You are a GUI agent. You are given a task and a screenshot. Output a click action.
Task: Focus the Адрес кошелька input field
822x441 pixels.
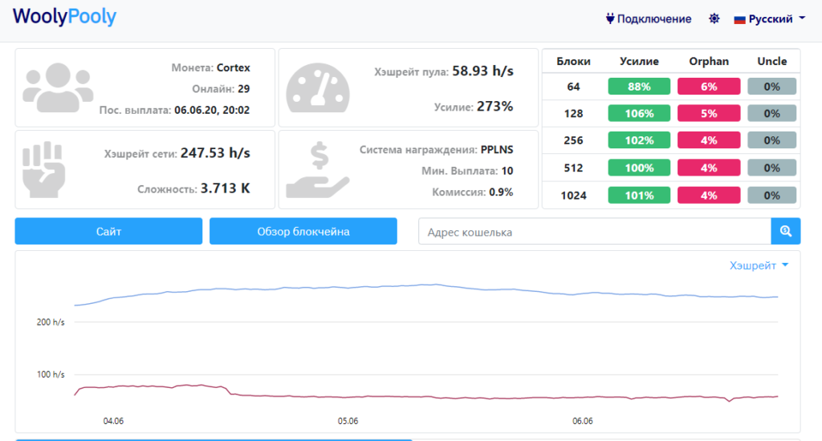595,232
